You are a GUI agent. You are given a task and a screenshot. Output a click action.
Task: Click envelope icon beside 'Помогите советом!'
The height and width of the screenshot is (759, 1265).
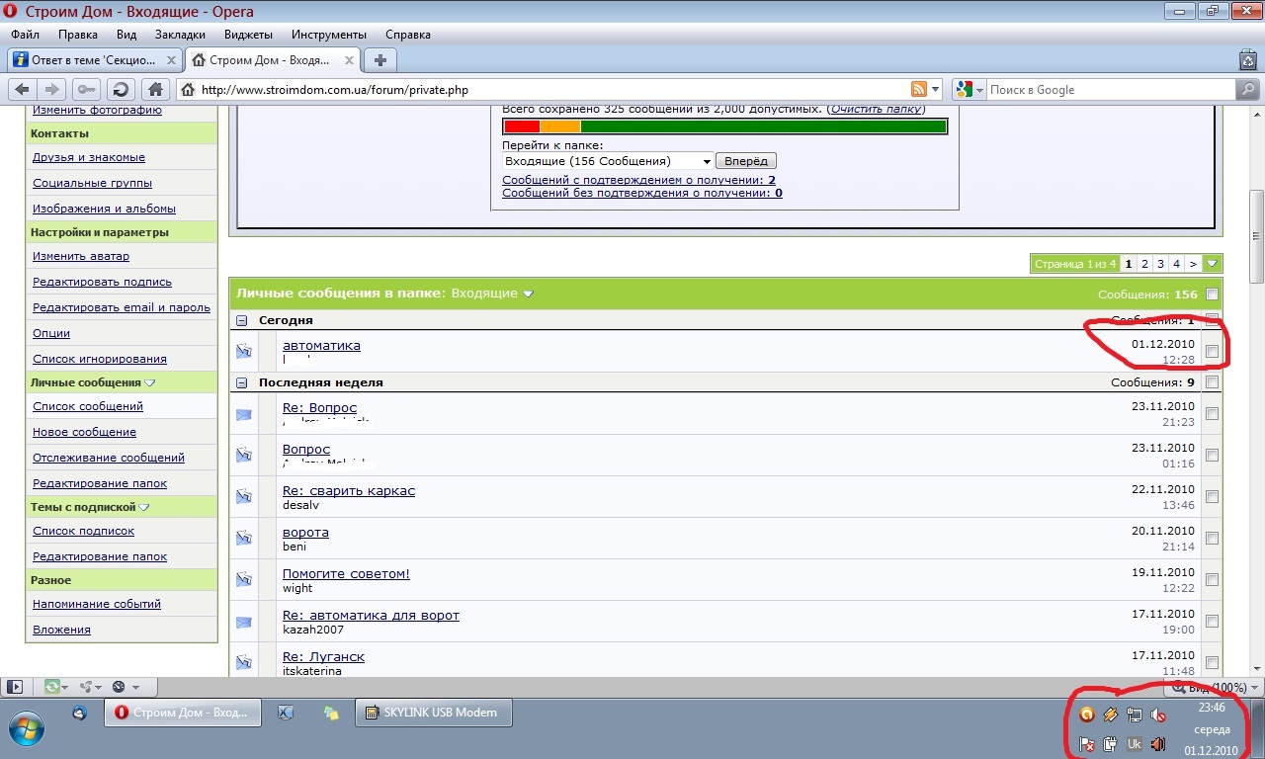pyautogui.click(x=244, y=580)
